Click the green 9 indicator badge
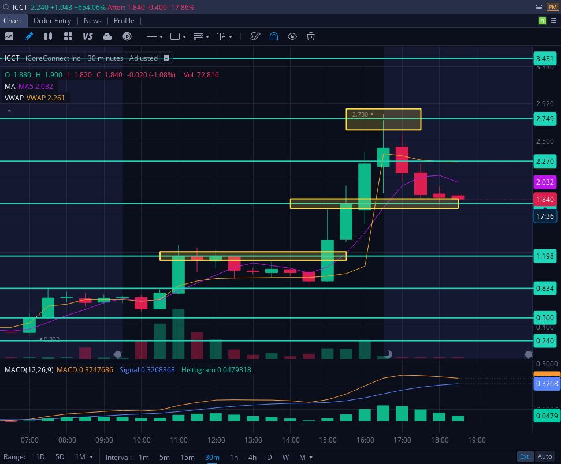 pos(543,21)
